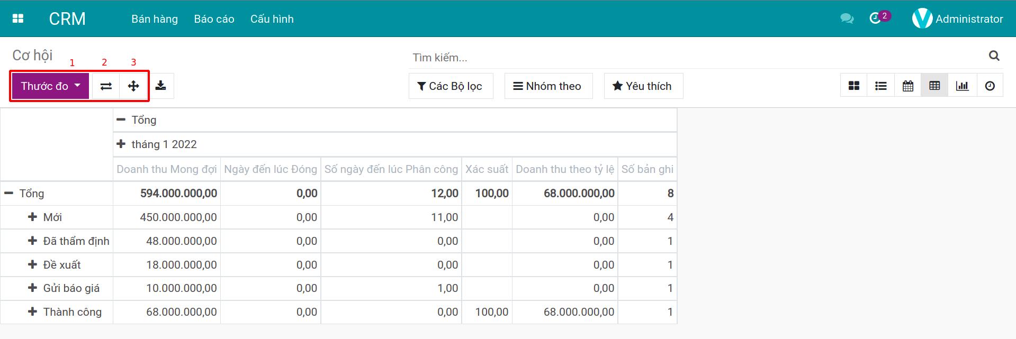Expand the Mới row
This screenshot has height=339, width=1016.
tap(57, 217)
